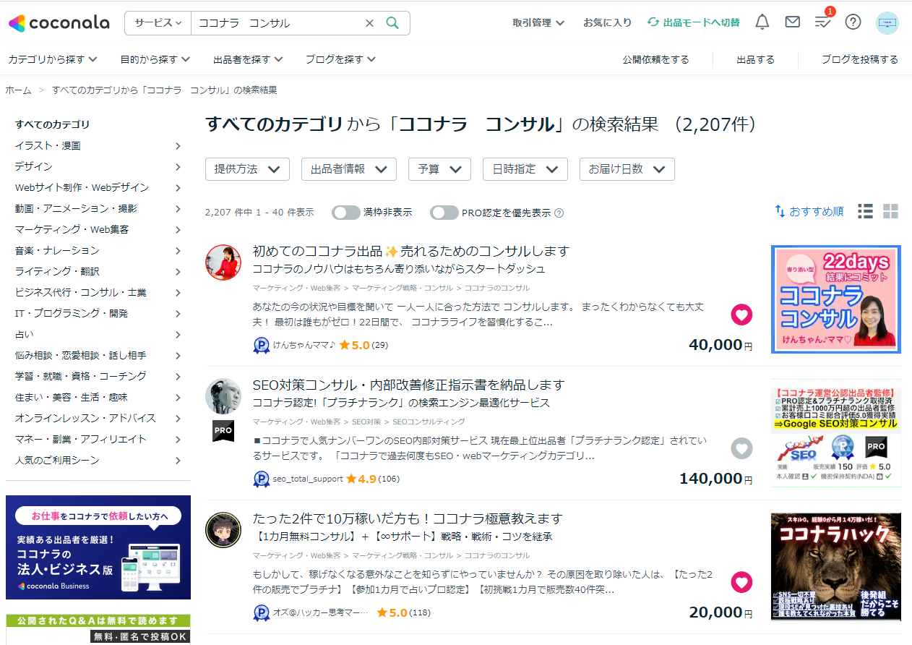Open SEO対策コンサル・内部改善修正指示書 service title
912x645 pixels.
pos(408,385)
